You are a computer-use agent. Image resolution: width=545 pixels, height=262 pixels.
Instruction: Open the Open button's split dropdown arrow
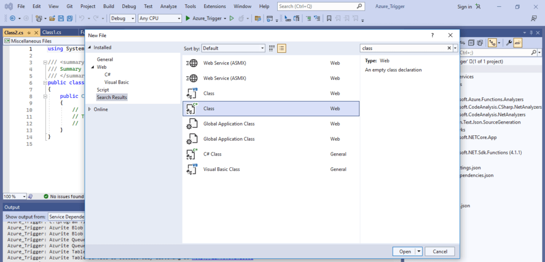pyautogui.click(x=419, y=251)
